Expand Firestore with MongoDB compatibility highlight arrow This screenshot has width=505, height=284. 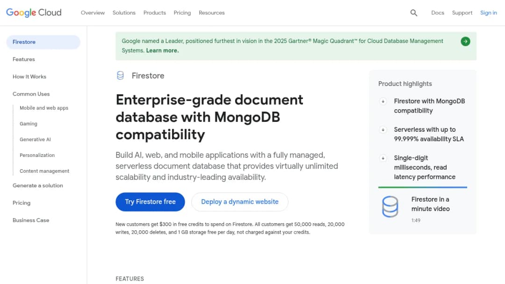383,101
